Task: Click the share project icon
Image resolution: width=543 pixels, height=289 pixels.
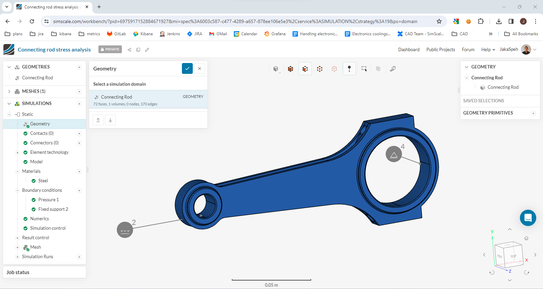Action: (129, 50)
